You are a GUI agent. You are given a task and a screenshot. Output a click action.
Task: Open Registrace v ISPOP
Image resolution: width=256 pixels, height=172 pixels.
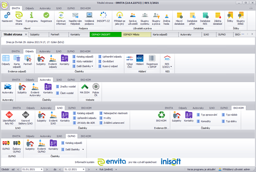pyautogui.click(x=152, y=62)
